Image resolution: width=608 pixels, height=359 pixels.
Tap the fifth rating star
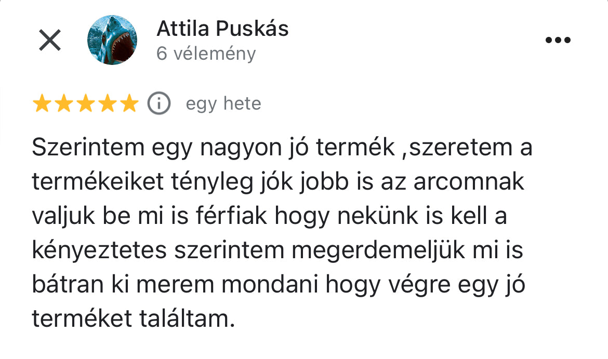(x=129, y=104)
